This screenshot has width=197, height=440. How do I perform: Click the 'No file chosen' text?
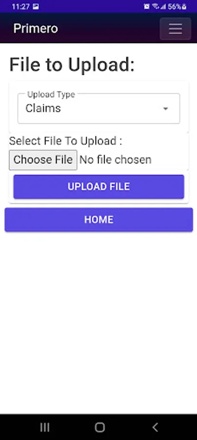(x=116, y=160)
